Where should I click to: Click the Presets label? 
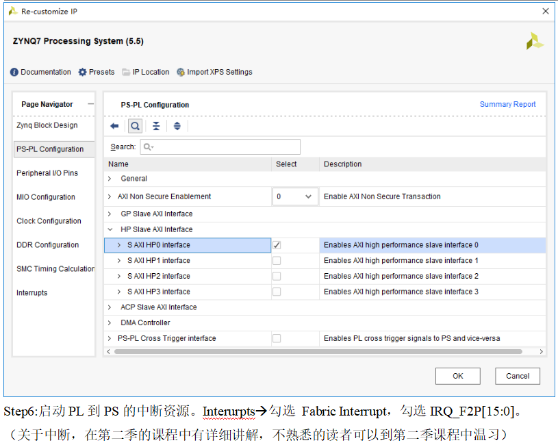[x=102, y=72]
